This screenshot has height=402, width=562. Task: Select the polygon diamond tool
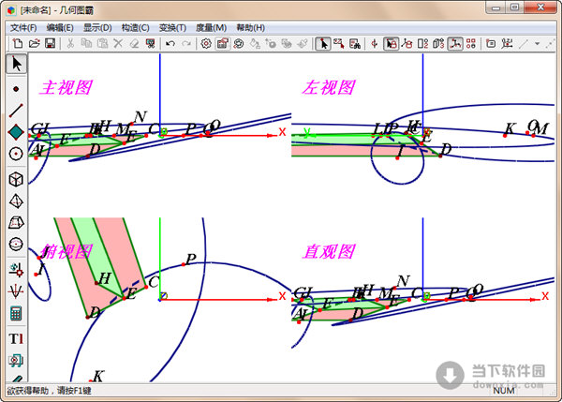(16, 132)
